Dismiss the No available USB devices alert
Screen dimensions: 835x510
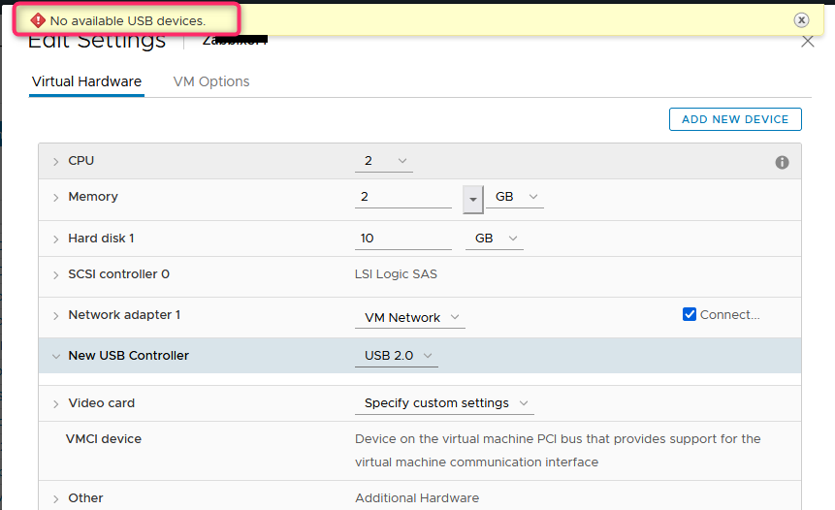[801, 19]
